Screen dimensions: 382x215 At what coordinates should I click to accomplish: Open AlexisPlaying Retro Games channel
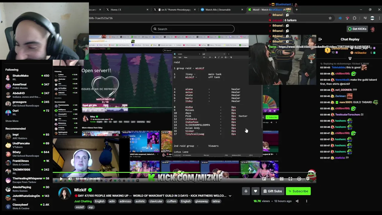pos(27,189)
